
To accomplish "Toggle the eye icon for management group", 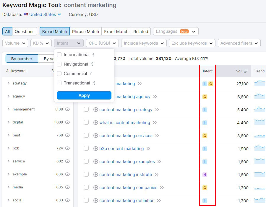I will (x=67, y=109).
